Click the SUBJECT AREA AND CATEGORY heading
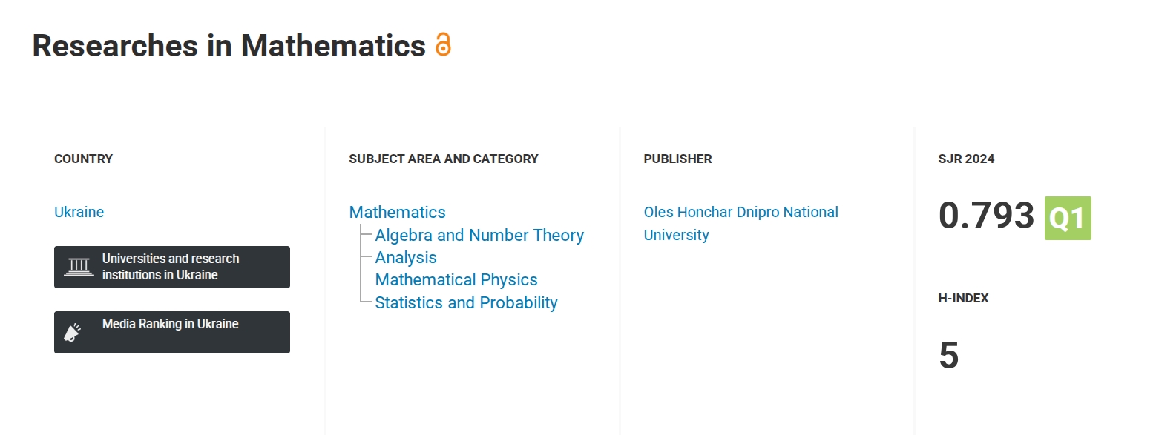The height and width of the screenshot is (435, 1156). [x=444, y=159]
